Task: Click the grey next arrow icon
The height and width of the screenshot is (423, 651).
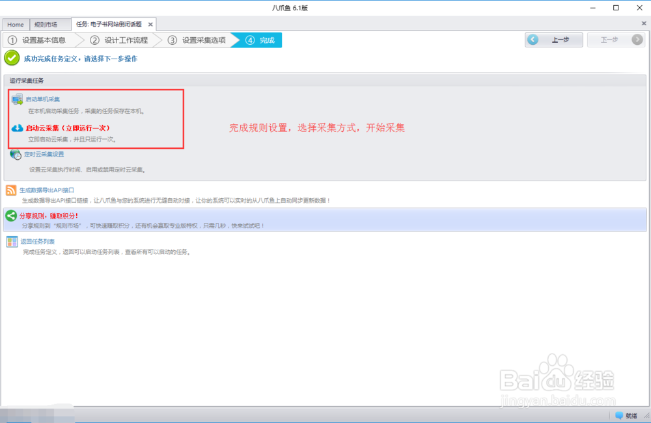Action: pyautogui.click(x=637, y=40)
